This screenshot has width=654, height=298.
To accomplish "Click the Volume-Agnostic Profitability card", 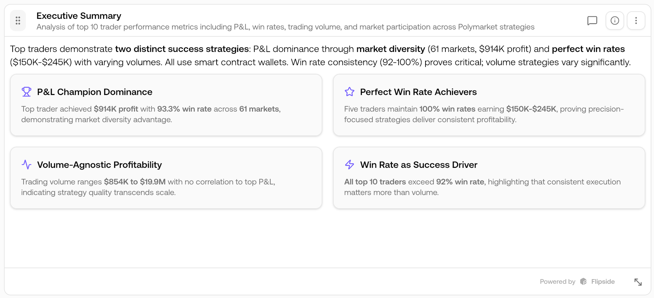I will 166,178.
